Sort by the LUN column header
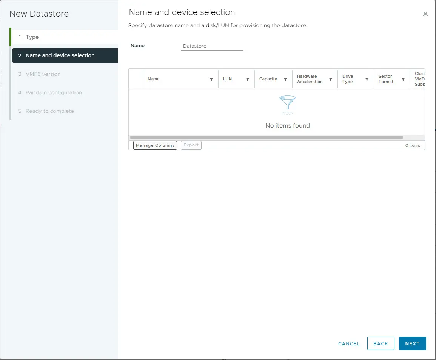 tap(227, 79)
